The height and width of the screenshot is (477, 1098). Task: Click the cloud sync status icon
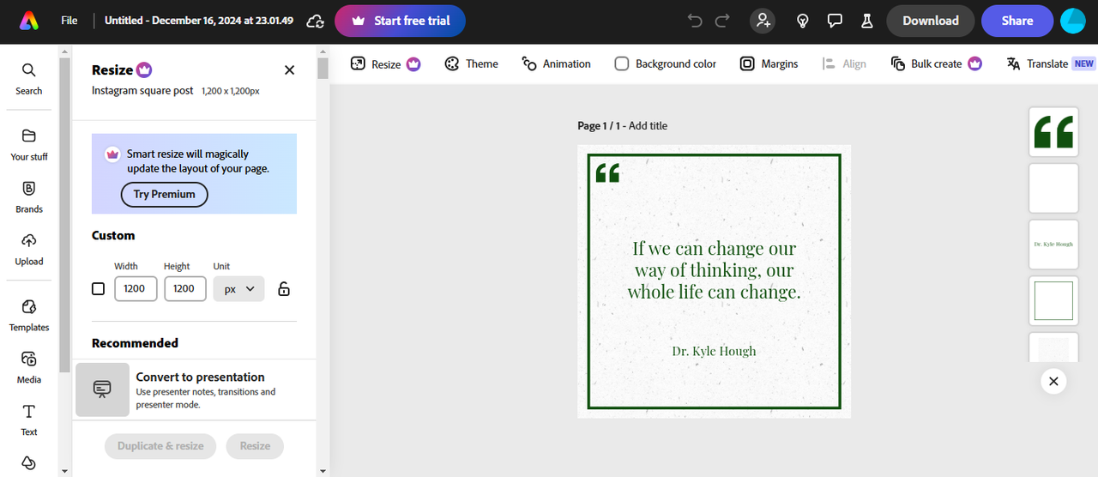[x=315, y=21]
